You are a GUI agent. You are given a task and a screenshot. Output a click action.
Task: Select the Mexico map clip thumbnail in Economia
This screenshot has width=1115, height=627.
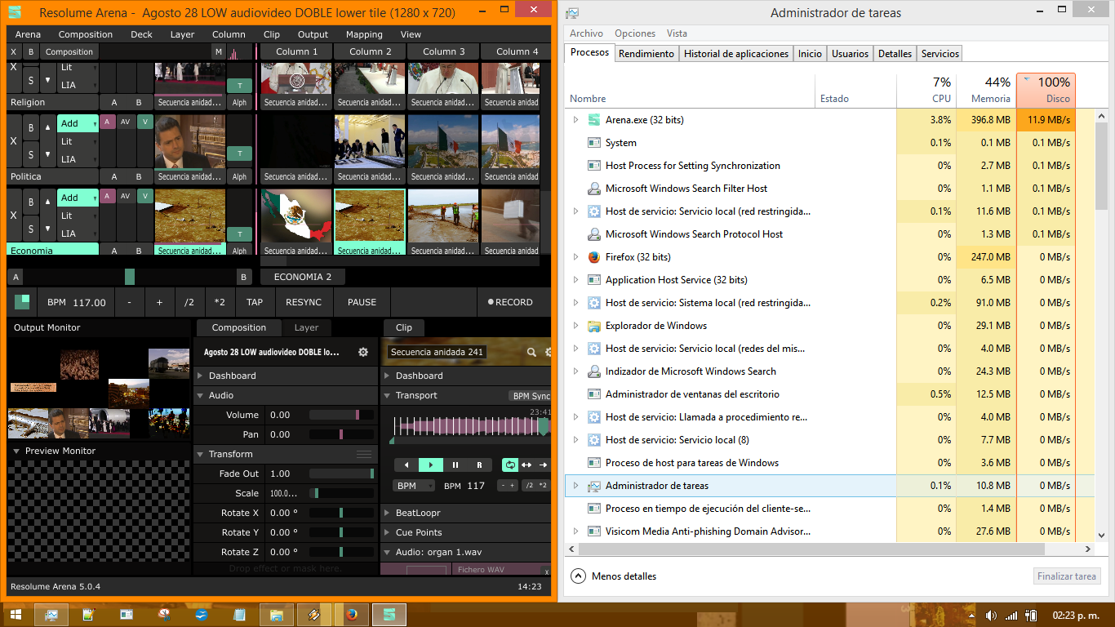tap(296, 216)
